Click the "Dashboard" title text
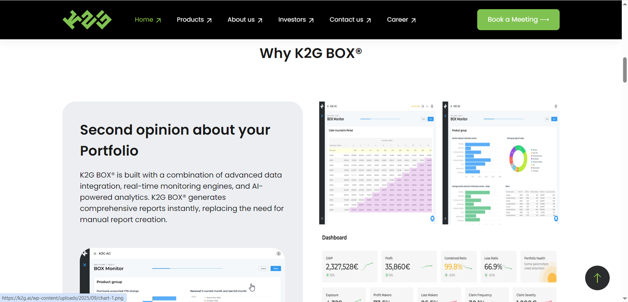The image size is (628, 302). (334, 238)
